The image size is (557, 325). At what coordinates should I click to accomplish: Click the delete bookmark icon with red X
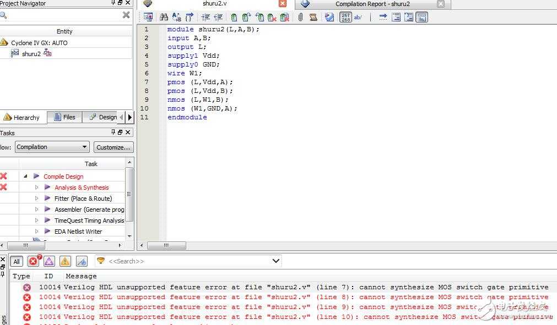tap(272, 18)
